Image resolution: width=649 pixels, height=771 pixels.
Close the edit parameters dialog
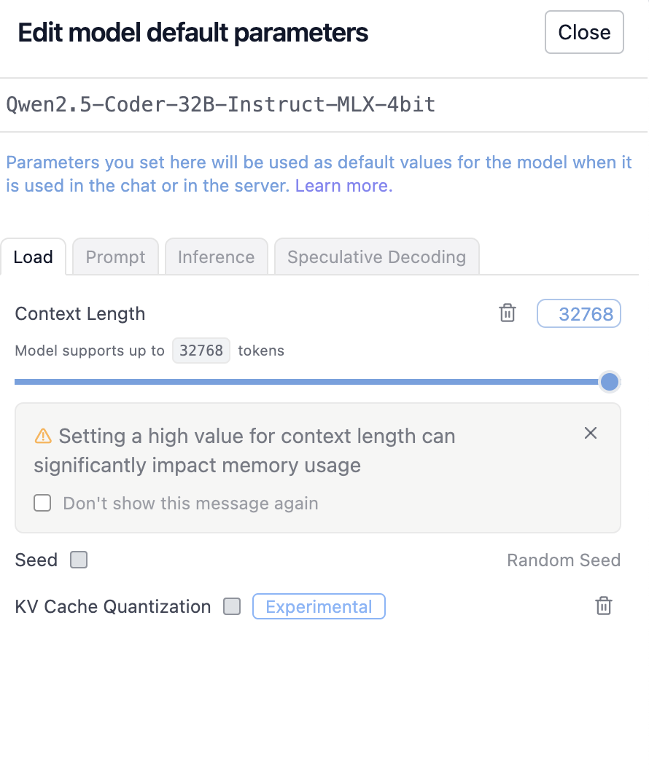pos(584,32)
